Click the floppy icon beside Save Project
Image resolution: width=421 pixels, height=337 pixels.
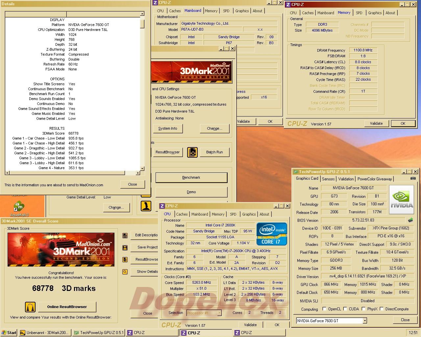click(x=125, y=247)
